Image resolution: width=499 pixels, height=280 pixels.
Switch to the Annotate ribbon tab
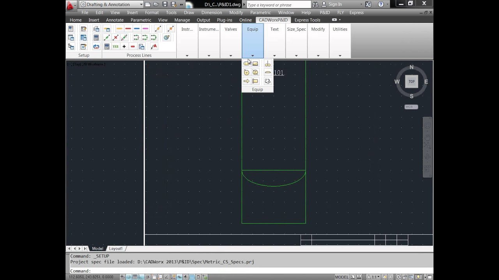coord(115,20)
